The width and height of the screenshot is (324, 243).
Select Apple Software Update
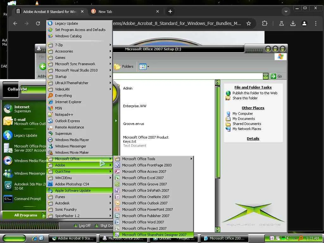click(79, 190)
